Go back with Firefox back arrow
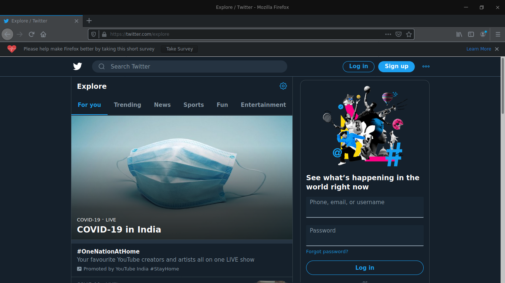 (x=7, y=34)
